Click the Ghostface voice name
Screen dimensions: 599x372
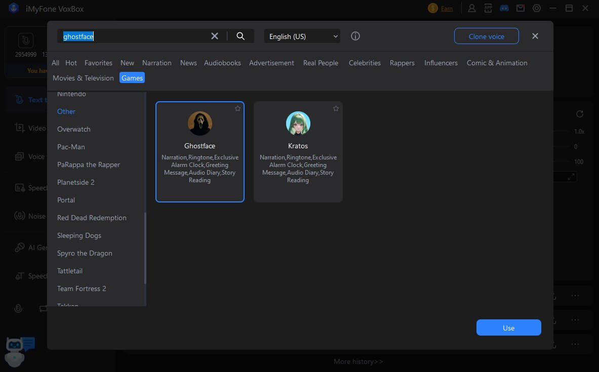click(x=200, y=146)
